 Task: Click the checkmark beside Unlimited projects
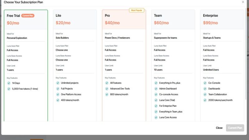pyautogui.click(x=58, y=83)
